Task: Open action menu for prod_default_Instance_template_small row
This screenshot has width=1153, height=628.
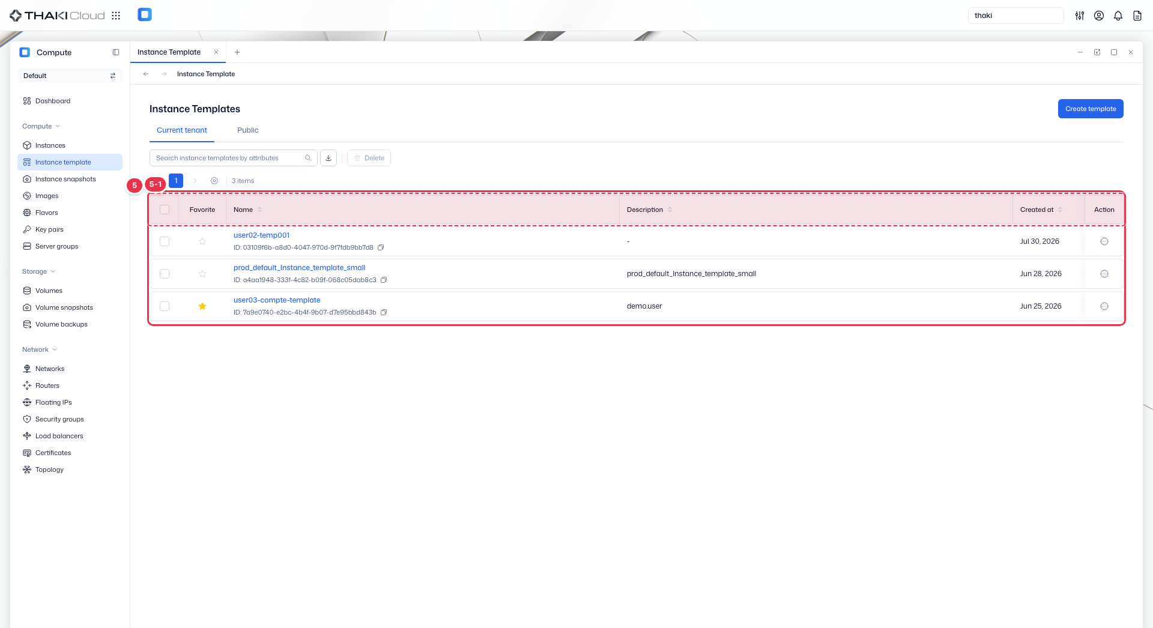Action: click(1104, 274)
